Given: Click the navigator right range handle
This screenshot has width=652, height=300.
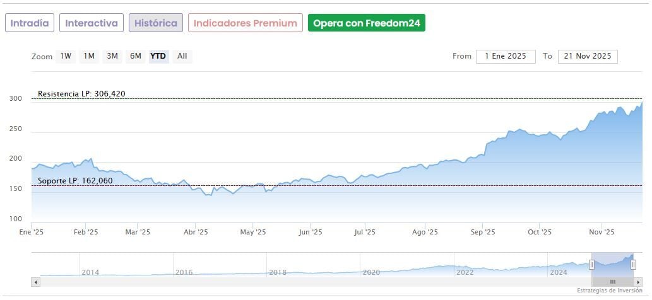Looking at the screenshot, I should point(633,265).
